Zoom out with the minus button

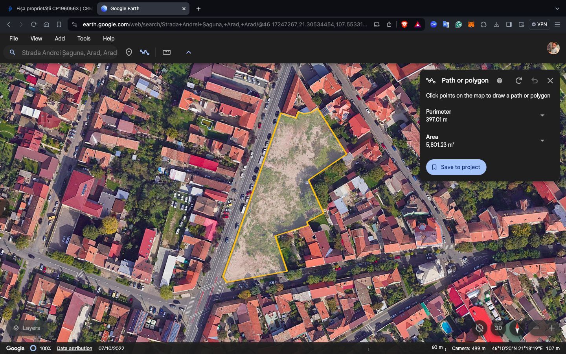coord(536,328)
